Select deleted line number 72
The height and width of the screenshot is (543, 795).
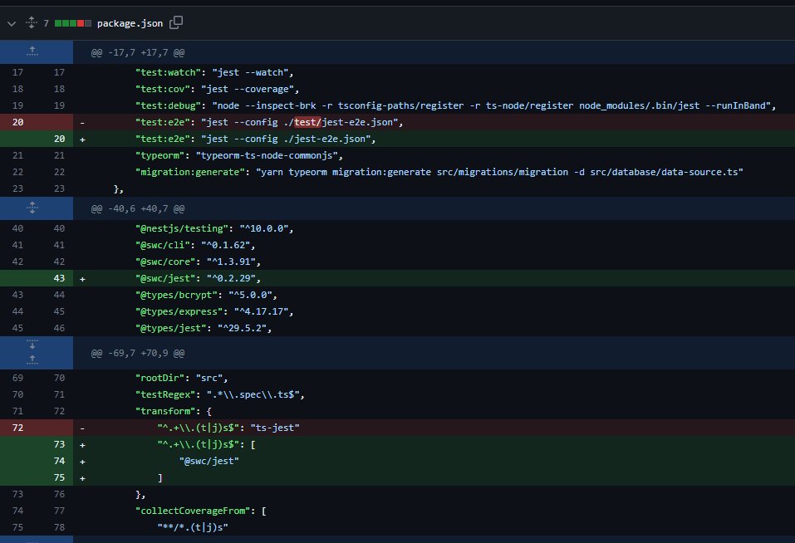coord(17,428)
